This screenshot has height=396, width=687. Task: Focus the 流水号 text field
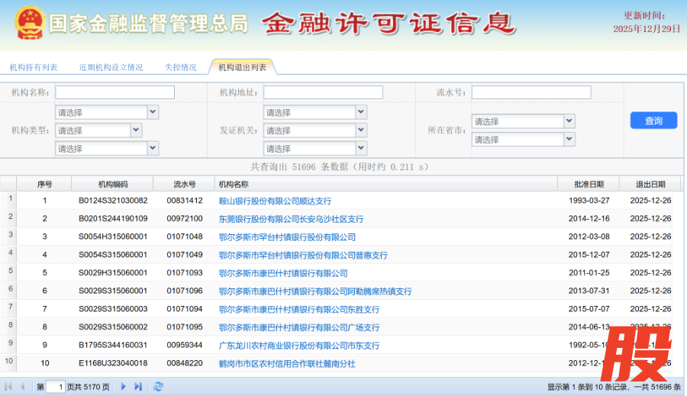(531, 92)
